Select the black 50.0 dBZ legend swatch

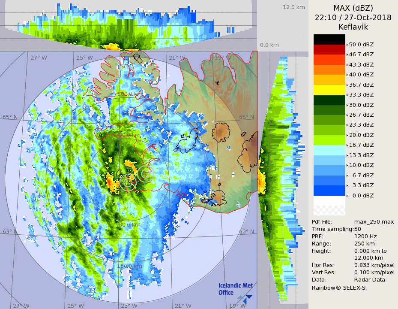pos(329,39)
